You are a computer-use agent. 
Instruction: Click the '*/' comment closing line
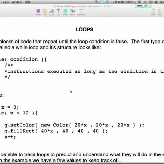point(7,77)
